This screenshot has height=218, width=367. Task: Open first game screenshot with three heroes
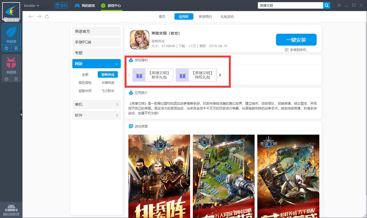pyautogui.click(x=159, y=176)
